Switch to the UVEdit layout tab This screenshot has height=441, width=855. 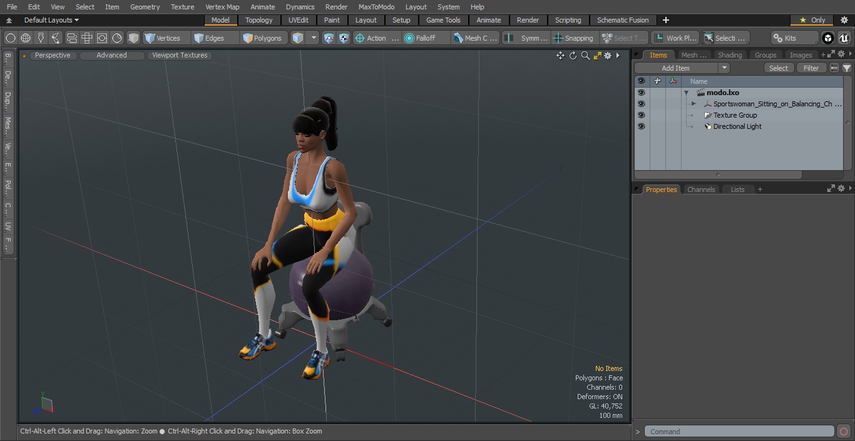pyautogui.click(x=299, y=20)
